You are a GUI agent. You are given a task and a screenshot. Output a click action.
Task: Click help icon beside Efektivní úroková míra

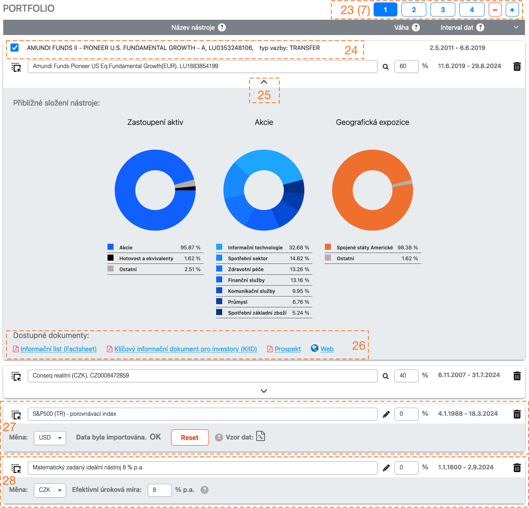tap(205, 490)
